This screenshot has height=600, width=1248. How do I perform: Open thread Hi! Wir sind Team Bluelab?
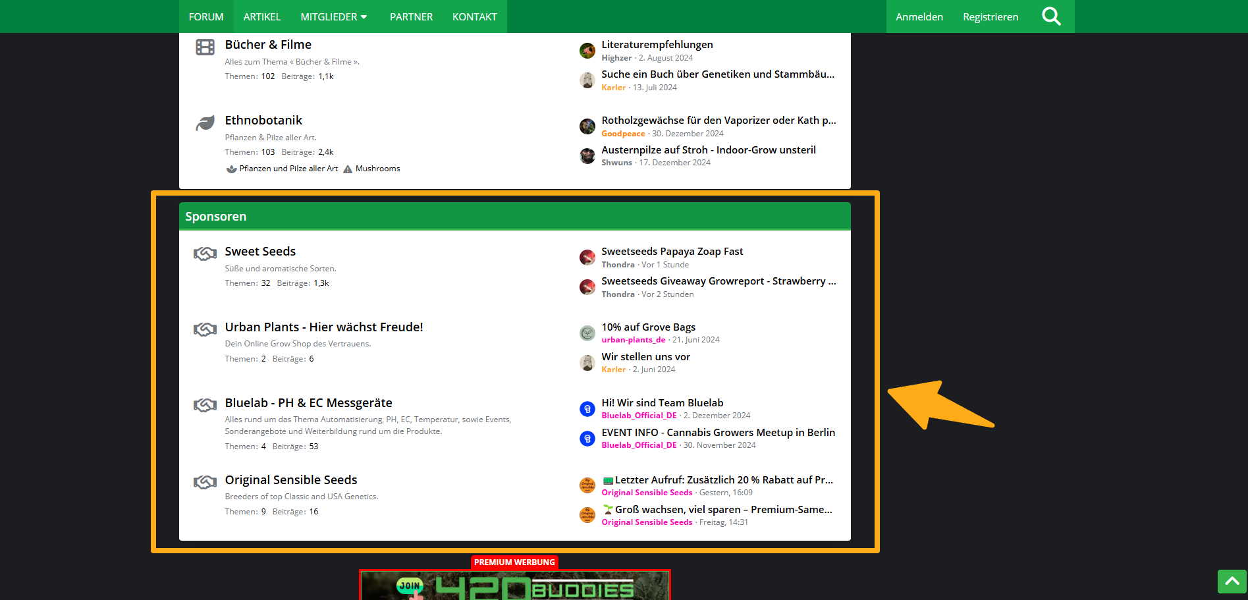pos(662,403)
